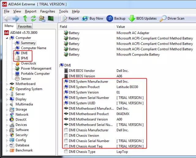Expand the Storage node

(7, 110)
